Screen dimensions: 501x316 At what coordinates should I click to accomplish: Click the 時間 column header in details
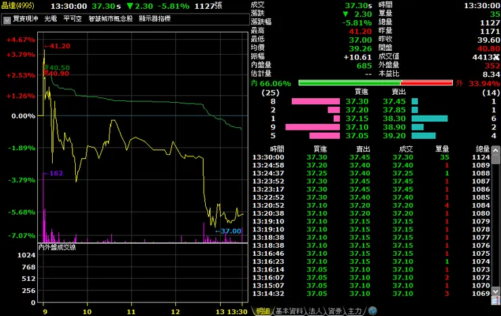277,149
